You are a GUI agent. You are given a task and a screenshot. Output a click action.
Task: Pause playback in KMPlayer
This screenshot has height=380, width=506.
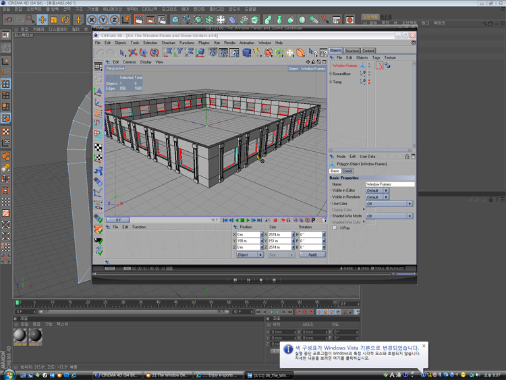coord(248,280)
